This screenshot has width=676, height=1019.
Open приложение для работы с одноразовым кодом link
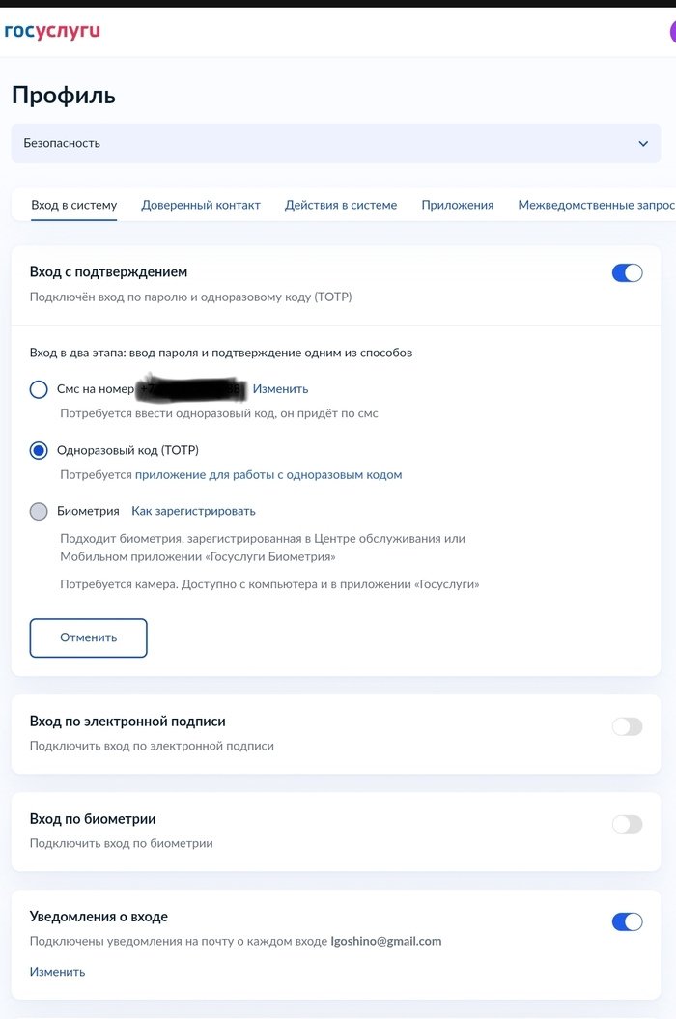tap(268, 475)
